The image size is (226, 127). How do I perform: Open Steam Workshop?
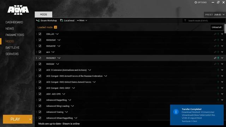[47, 20]
